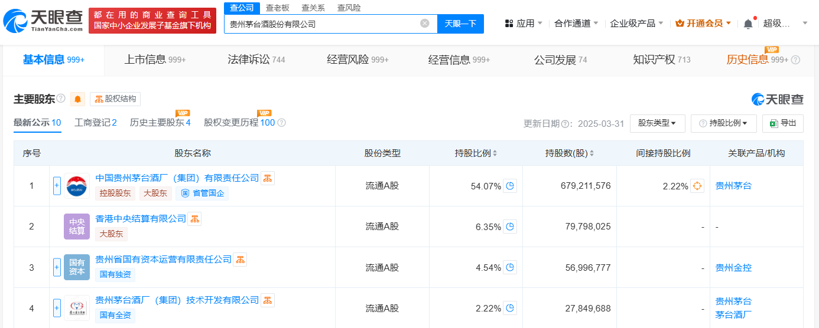The image size is (819, 328).
Task: Click the orange bell alert icon
Action: [77, 99]
